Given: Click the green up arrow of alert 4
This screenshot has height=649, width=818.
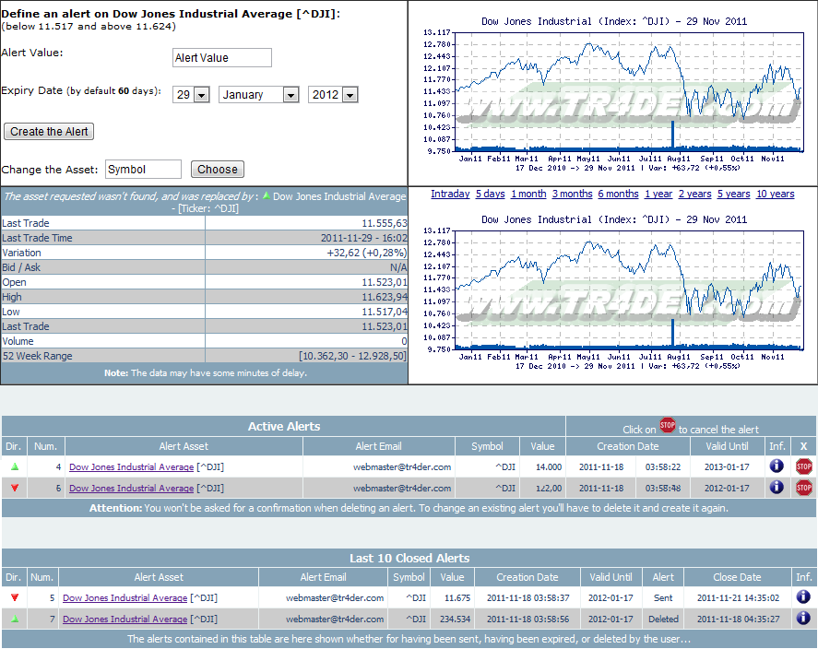Looking at the screenshot, I should click(x=15, y=466).
